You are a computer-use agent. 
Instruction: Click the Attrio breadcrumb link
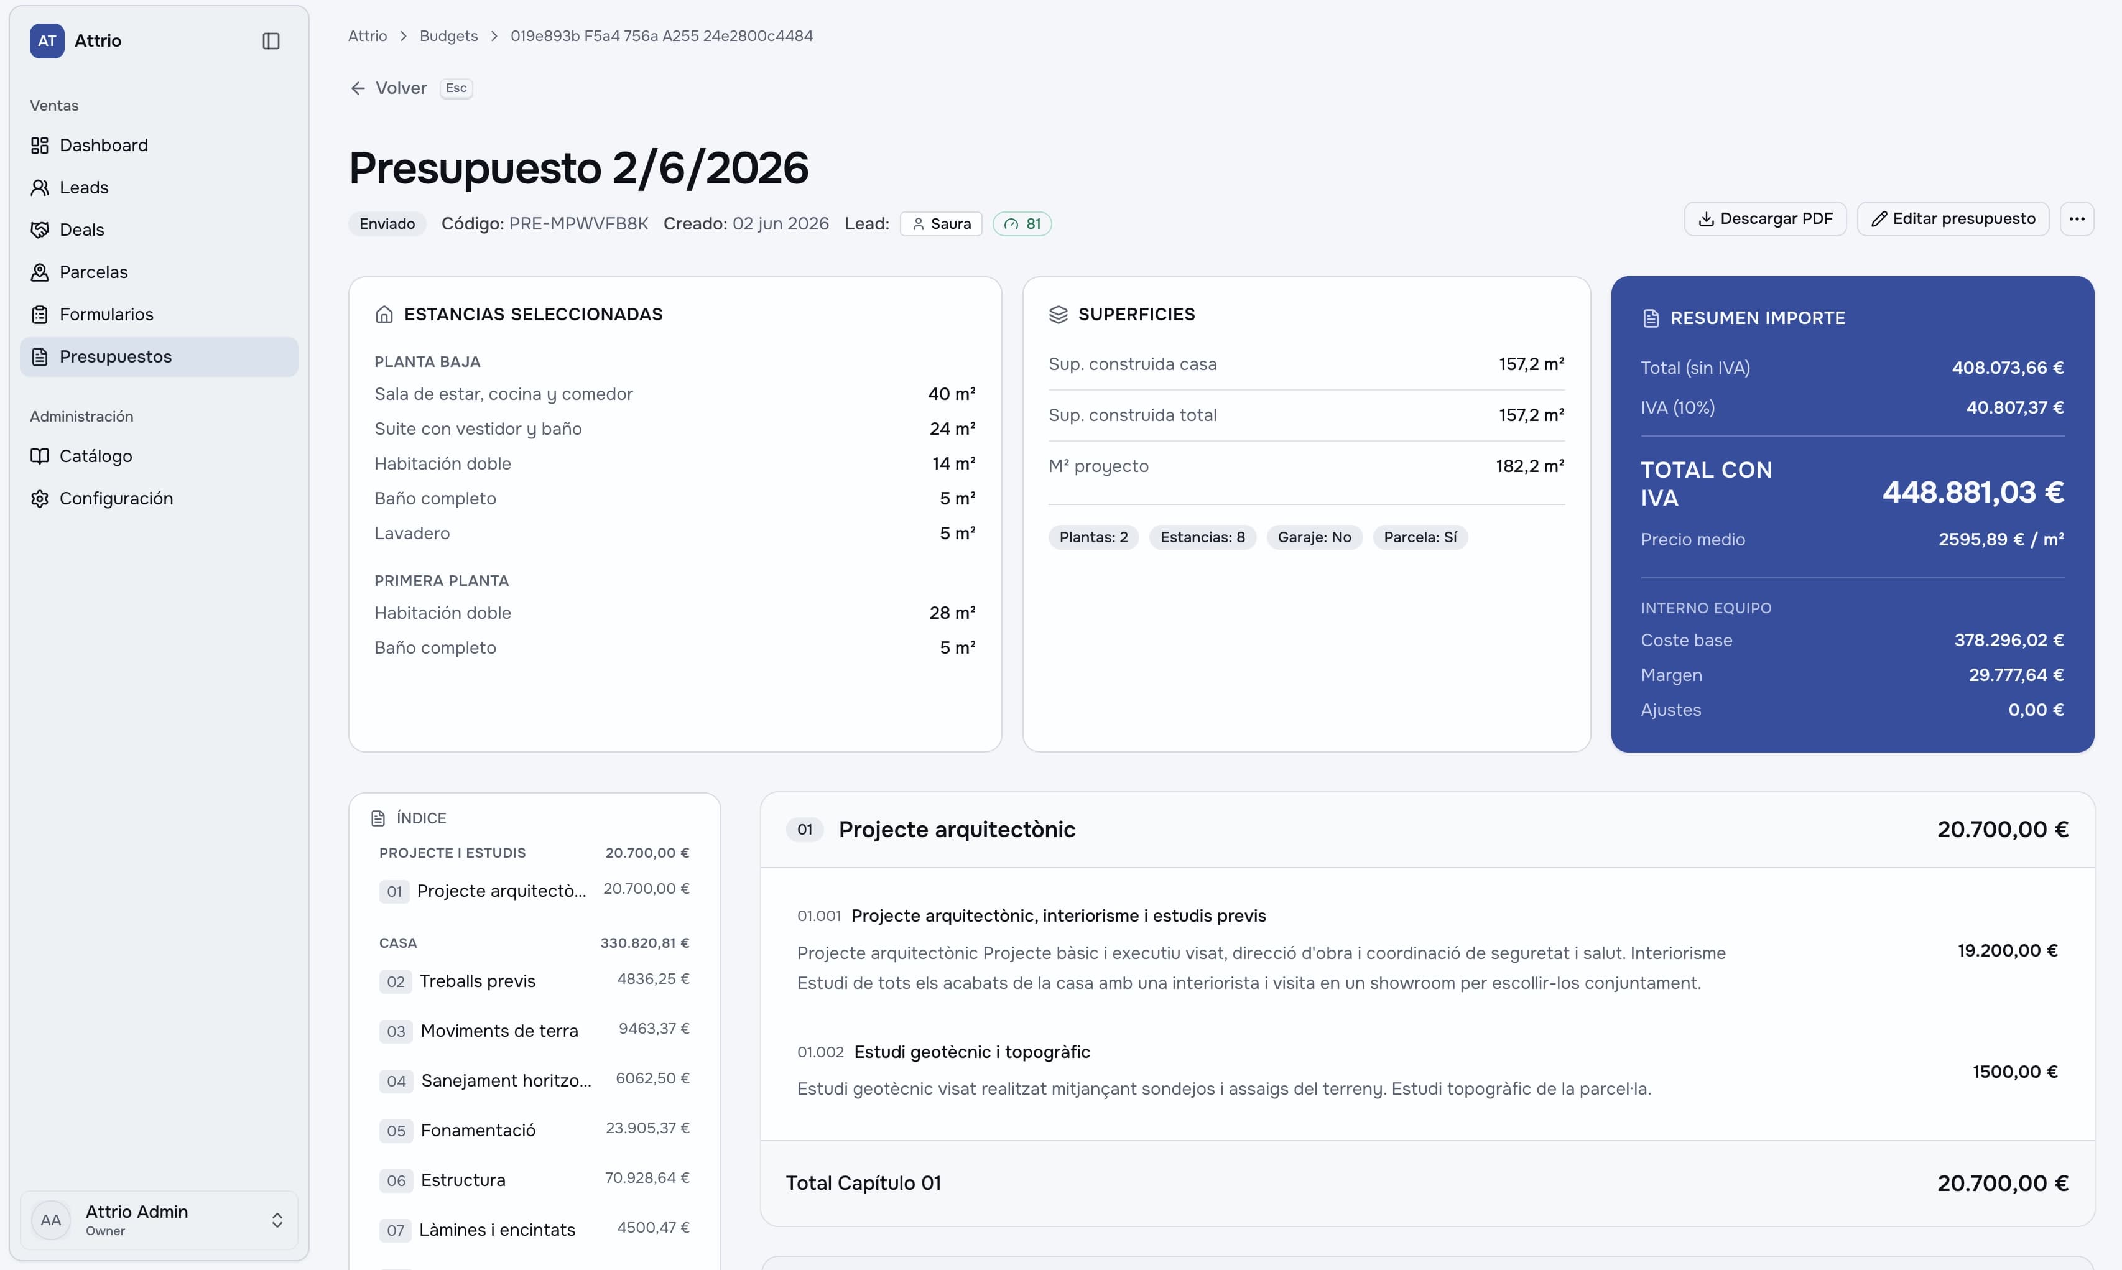click(x=367, y=36)
